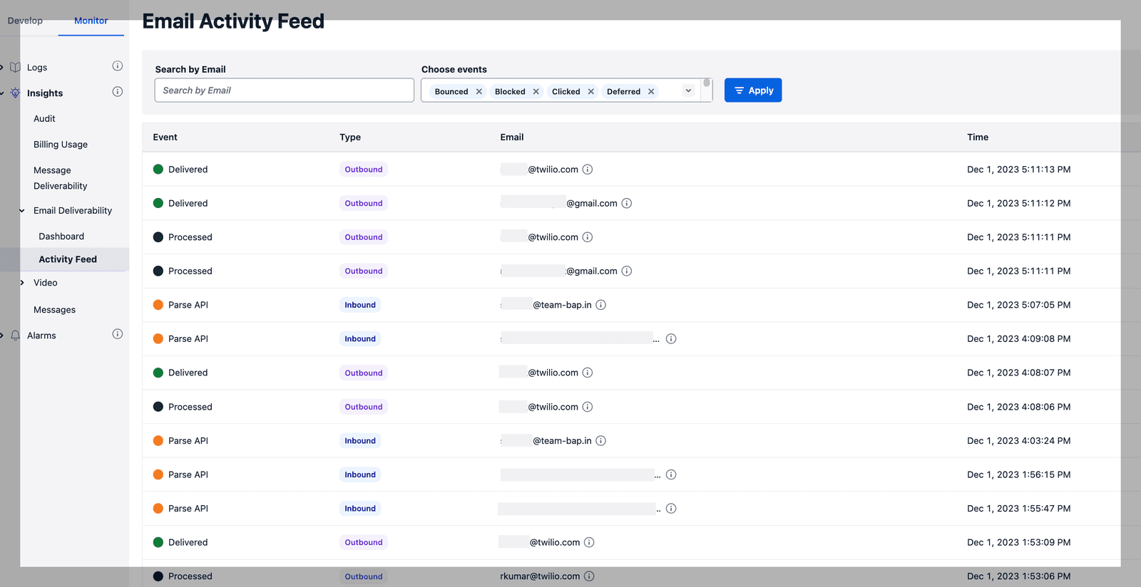Image resolution: width=1141 pixels, height=587 pixels.
Task: Remove the Deferred event filter chip
Action: point(651,92)
